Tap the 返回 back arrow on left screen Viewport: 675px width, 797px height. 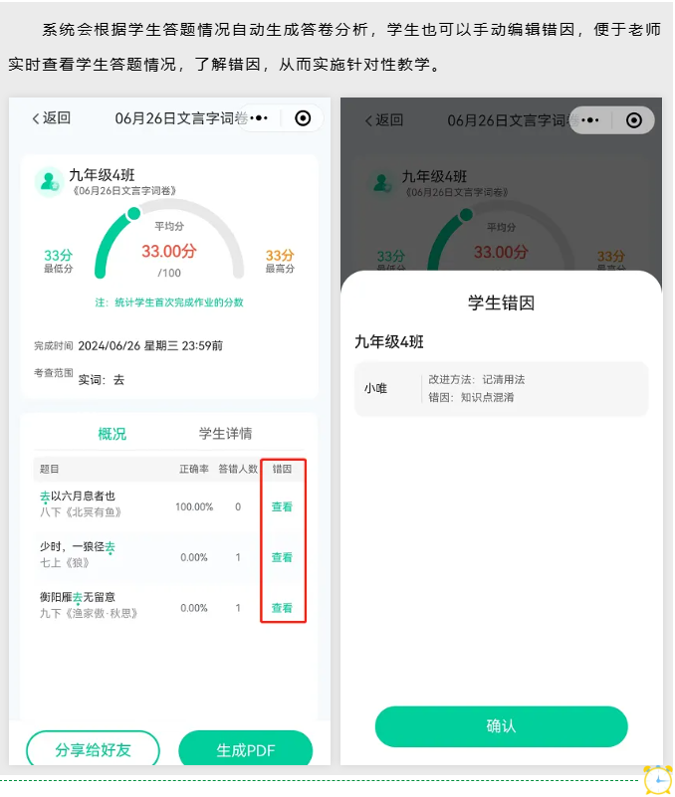coord(51,118)
